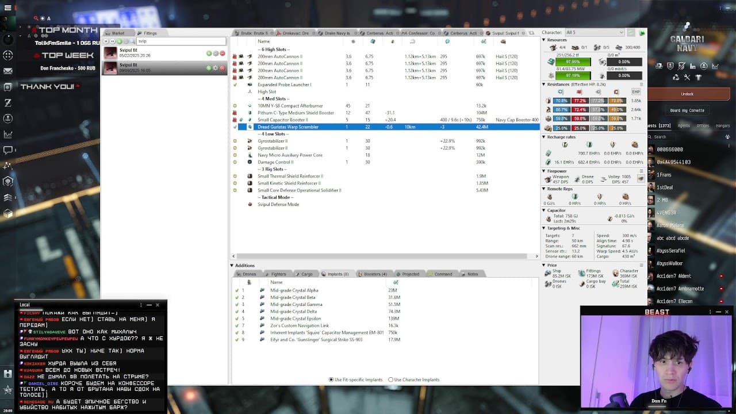Select Small Core Defense Operational Solidifier II
Viewport: 736px width, 414px height.
[299, 190]
